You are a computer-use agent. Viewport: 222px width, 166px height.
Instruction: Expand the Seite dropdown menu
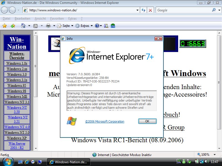click(72, 26)
